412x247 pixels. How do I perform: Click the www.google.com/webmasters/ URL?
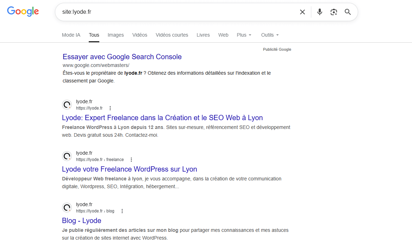(96, 65)
